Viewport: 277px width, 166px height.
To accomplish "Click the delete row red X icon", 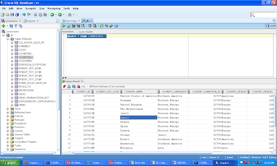I will coord(78,86).
